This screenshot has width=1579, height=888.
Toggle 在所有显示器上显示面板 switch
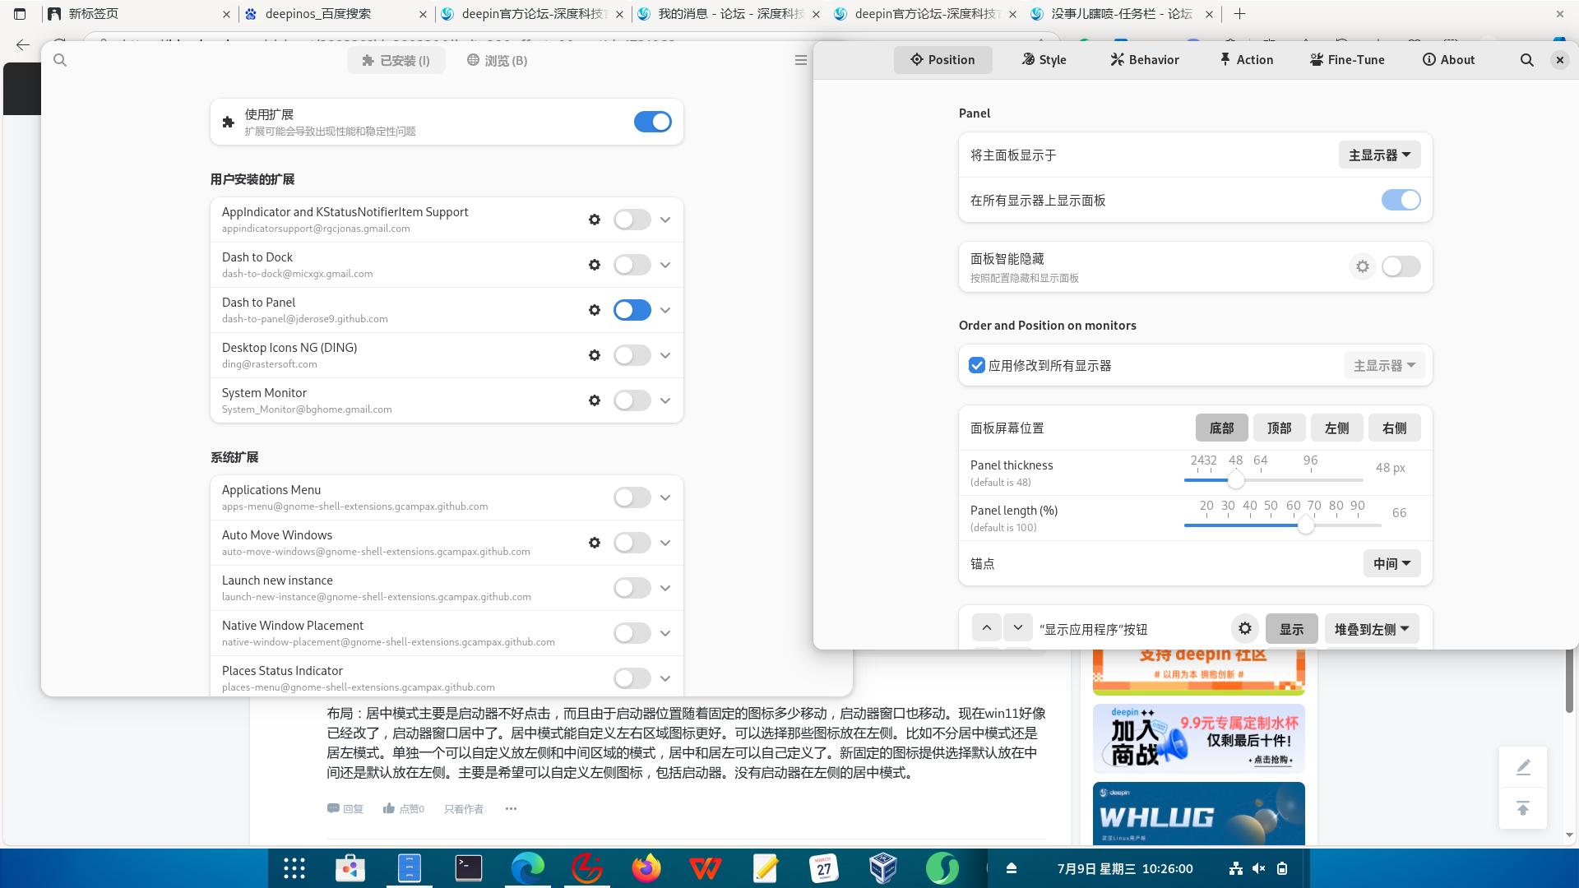[1401, 200]
